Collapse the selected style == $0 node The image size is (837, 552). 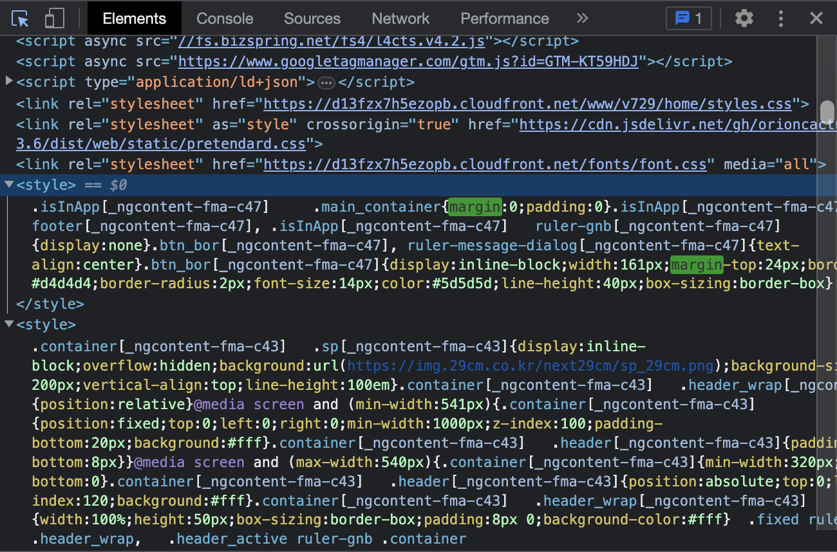point(9,185)
